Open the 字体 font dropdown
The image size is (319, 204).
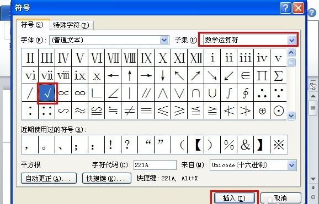pos(164,40)
